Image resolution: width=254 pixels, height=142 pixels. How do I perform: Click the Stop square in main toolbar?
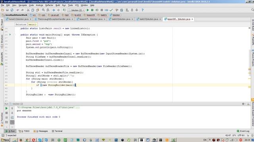(x=102, y=10)
